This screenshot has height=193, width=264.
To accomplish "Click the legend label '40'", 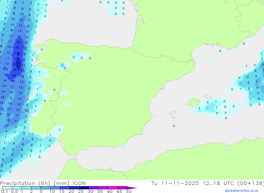I will (x=110, y=191).
